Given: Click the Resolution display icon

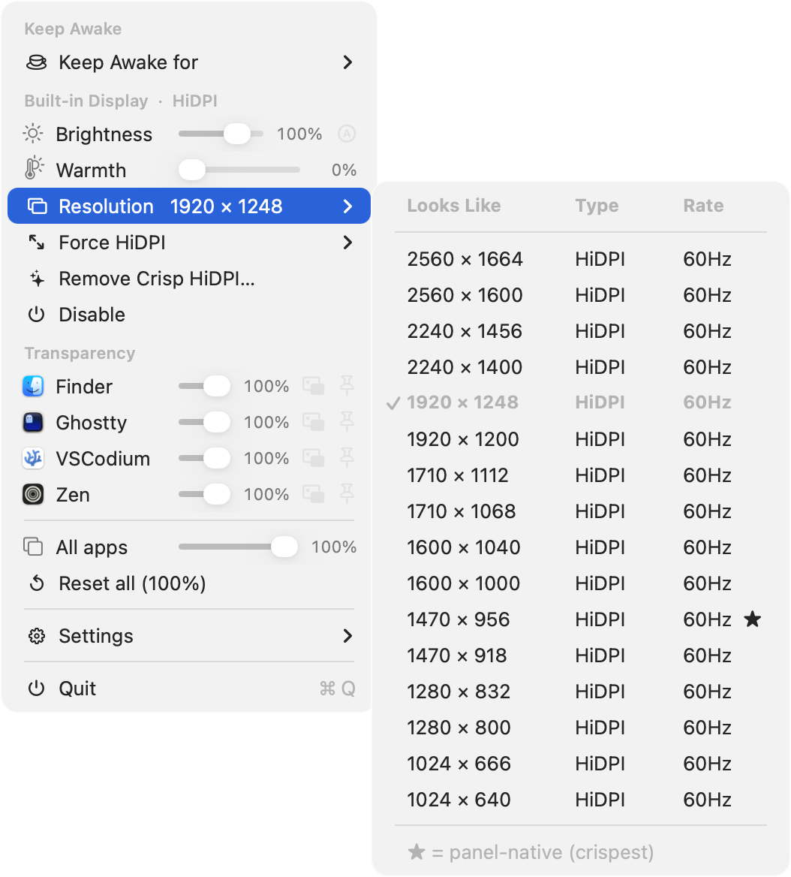Looking at the screenshot, I should 37,206.
